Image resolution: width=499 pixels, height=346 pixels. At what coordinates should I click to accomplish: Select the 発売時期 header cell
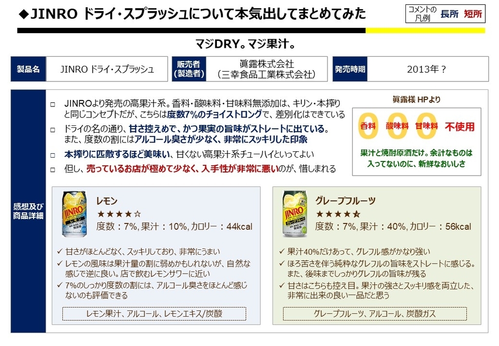(350, 69)
